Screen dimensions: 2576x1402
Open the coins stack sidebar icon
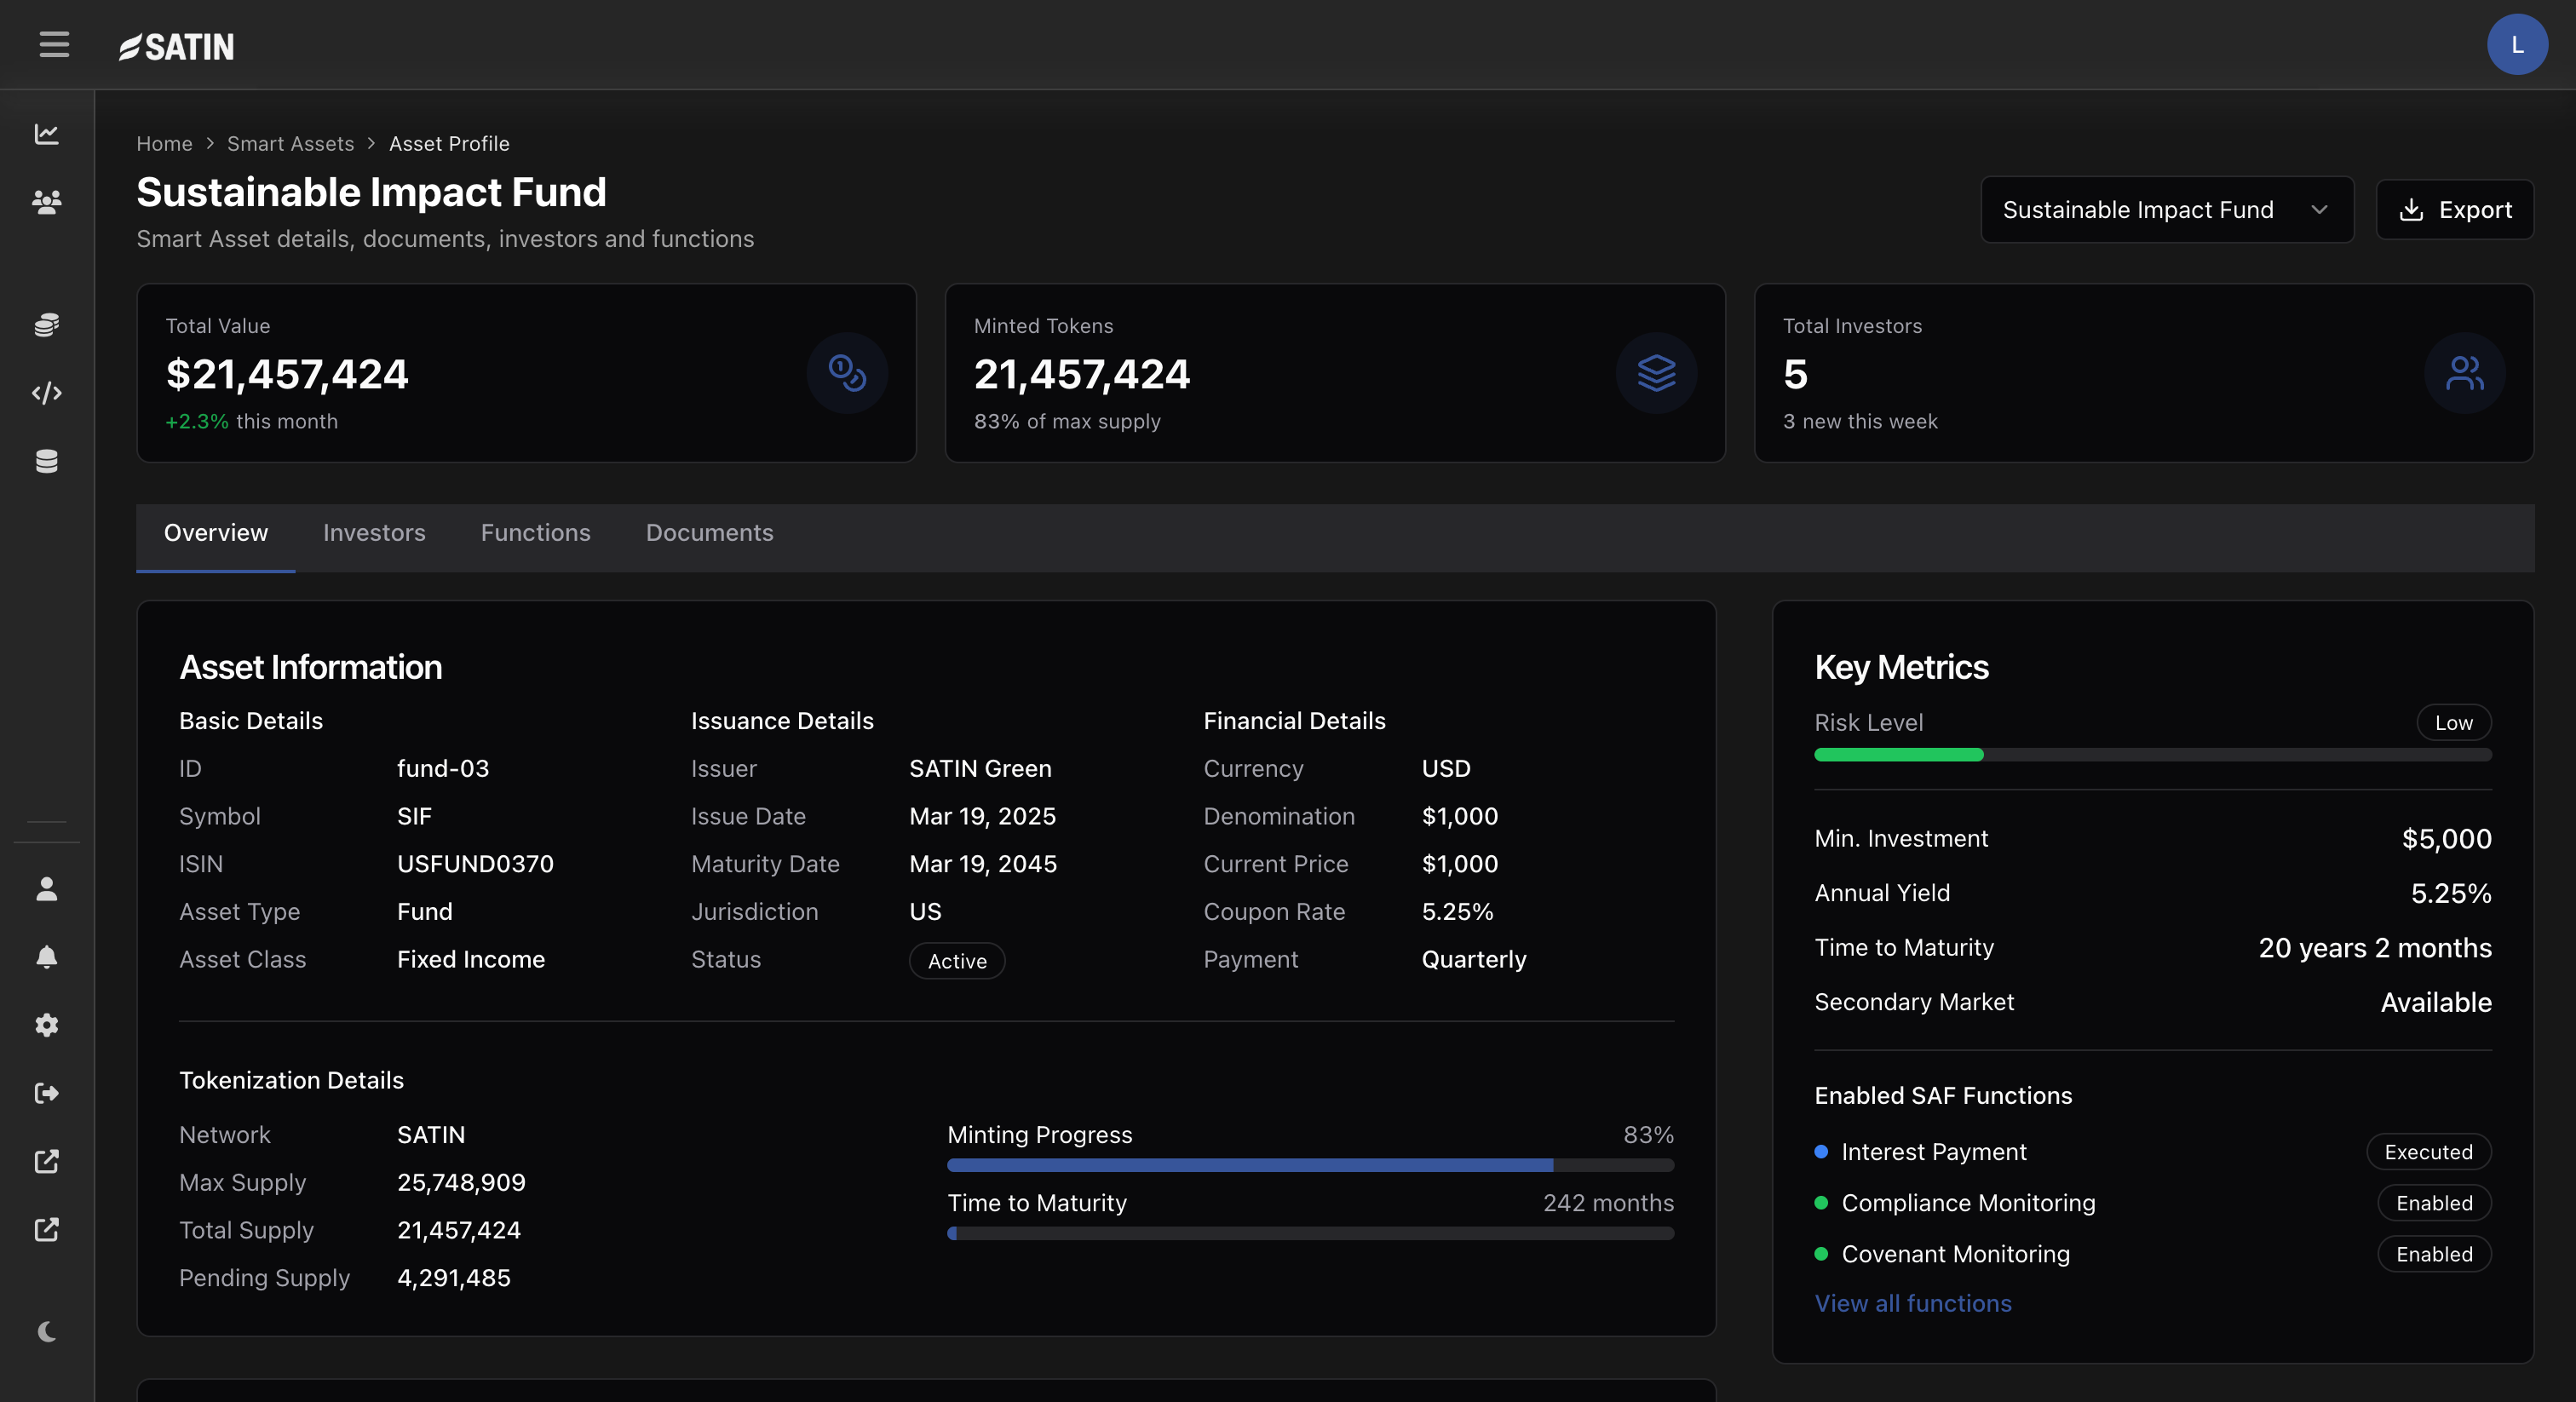(x=47, y=325)
